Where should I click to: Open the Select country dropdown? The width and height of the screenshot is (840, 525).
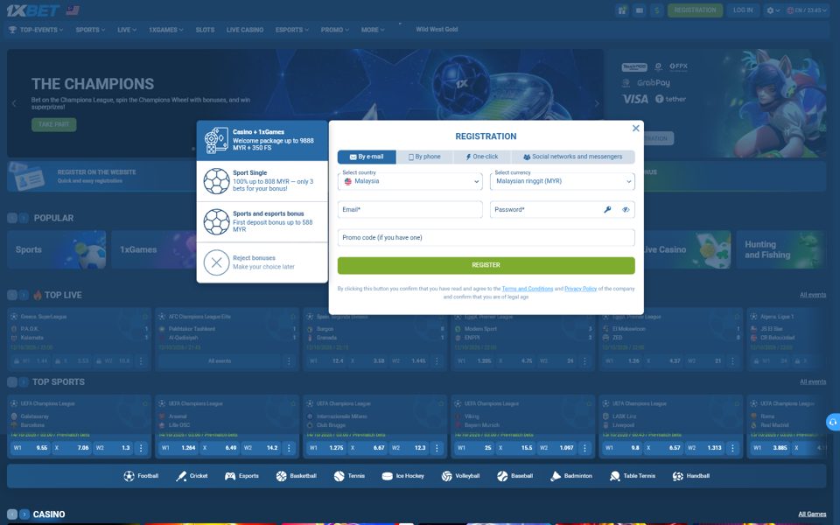pyautogui.click(x=409, y=181)
